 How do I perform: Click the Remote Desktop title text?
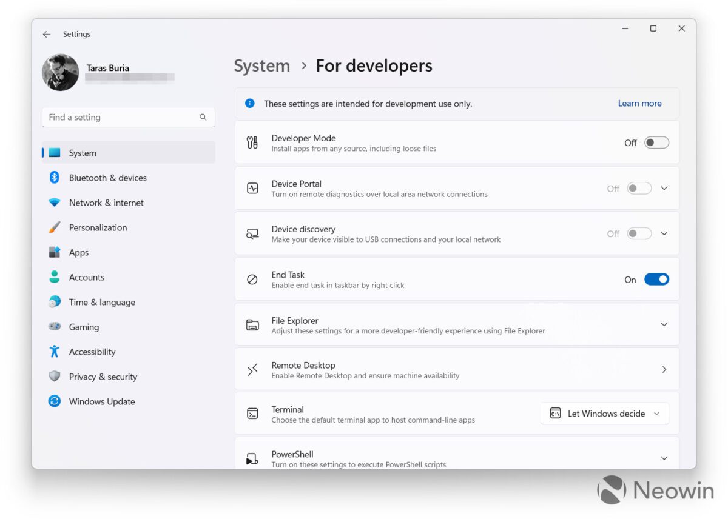pyautogui.click(x=303, y=365)
